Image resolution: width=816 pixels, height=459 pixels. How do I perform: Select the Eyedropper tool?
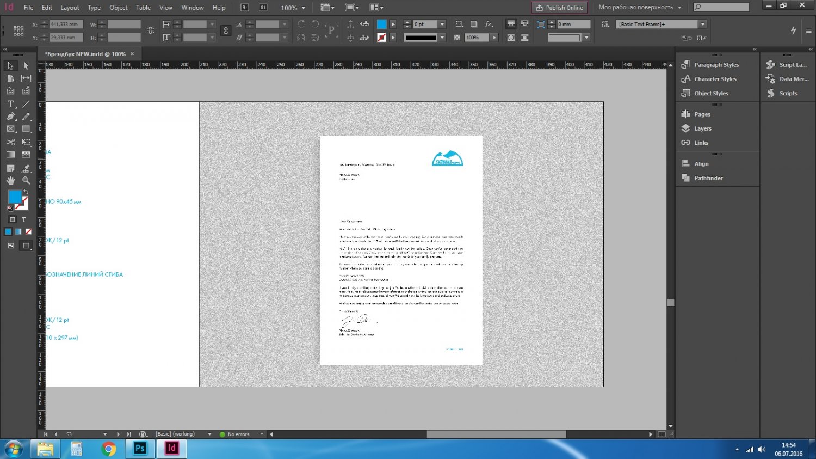pos(26,168)
